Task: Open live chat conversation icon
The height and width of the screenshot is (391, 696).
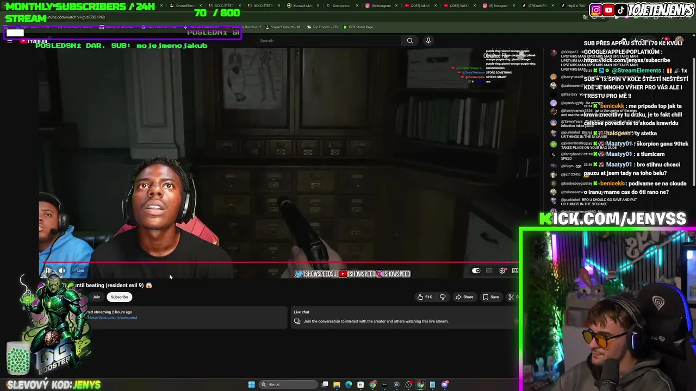Action: click(297, 321)
